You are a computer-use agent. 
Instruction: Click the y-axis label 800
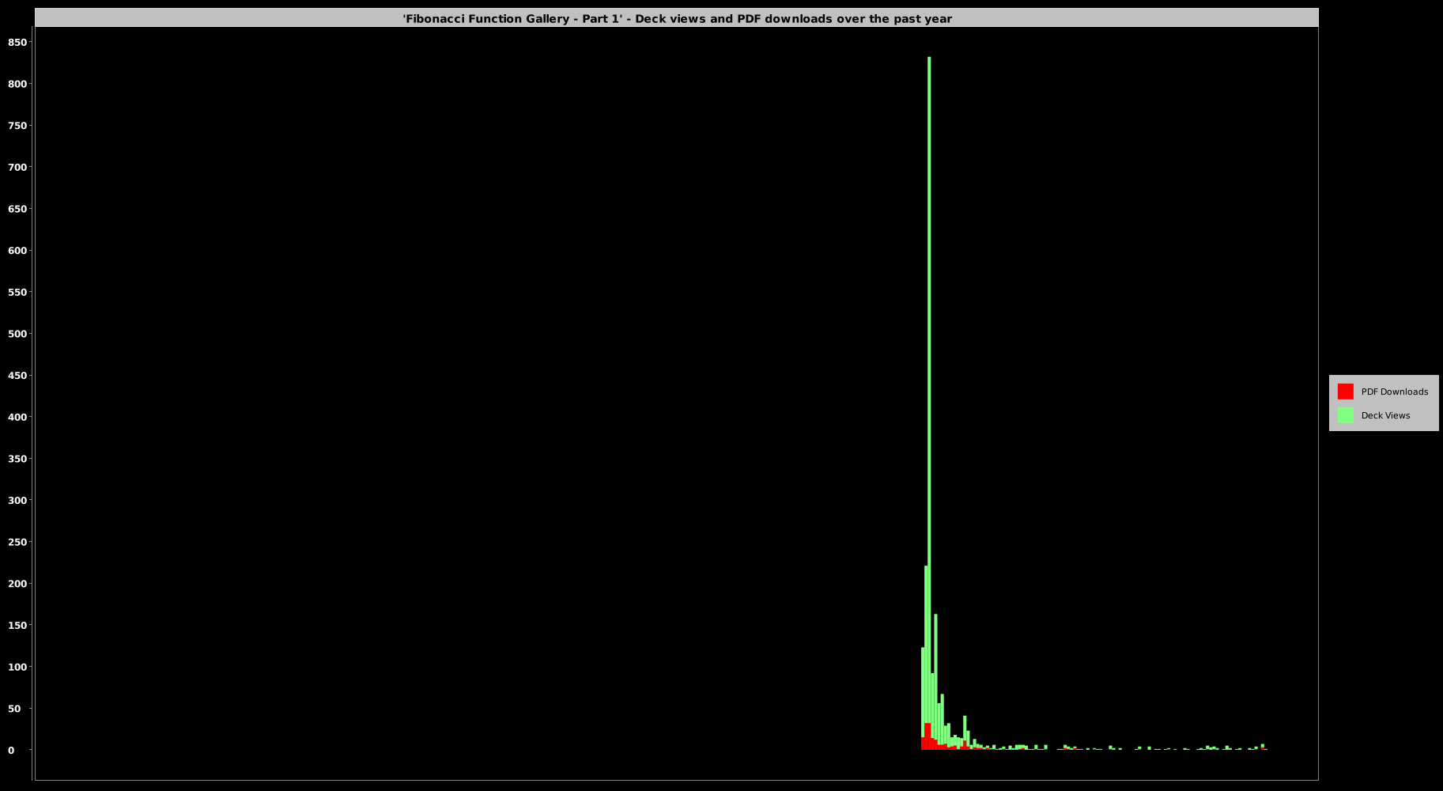click(x=17, y=84)
